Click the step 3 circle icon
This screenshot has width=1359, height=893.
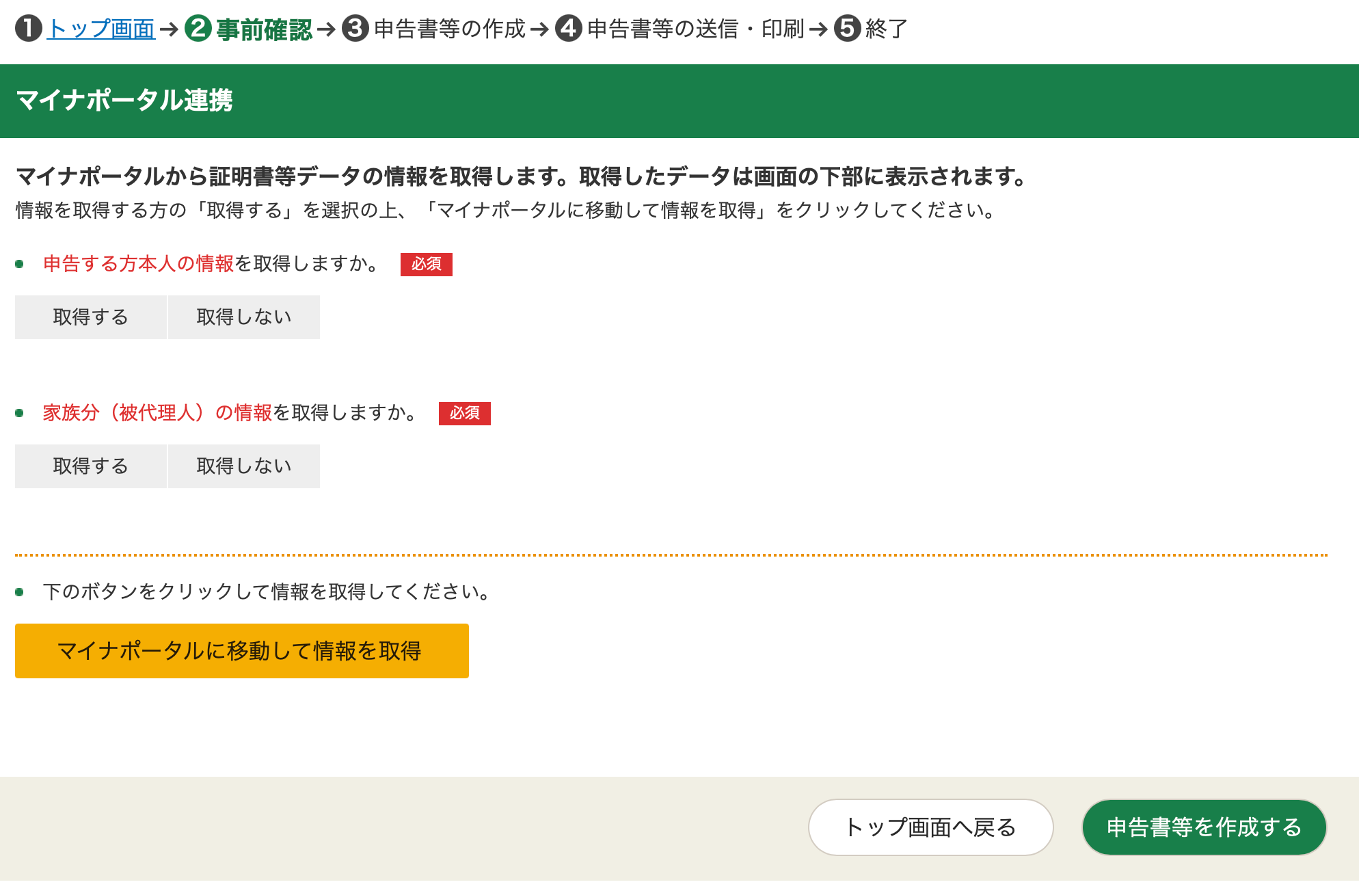tap(355, 29)
